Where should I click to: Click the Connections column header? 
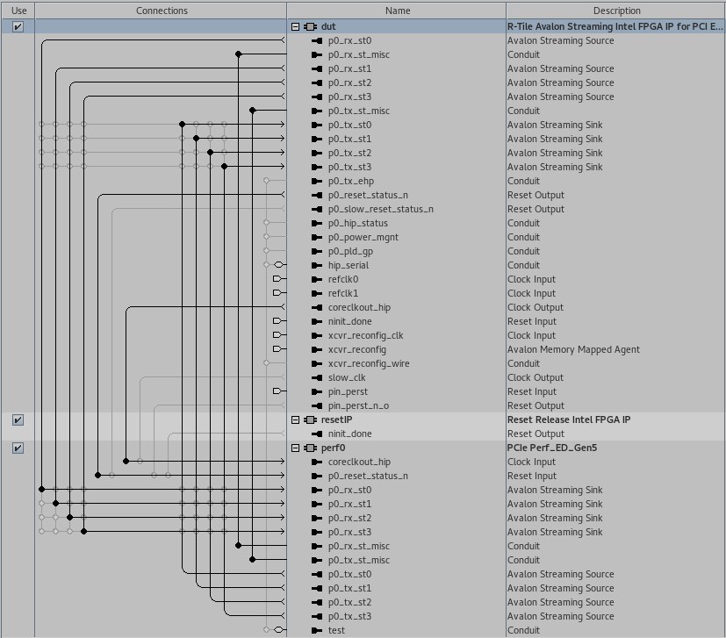tap(162, 11)
